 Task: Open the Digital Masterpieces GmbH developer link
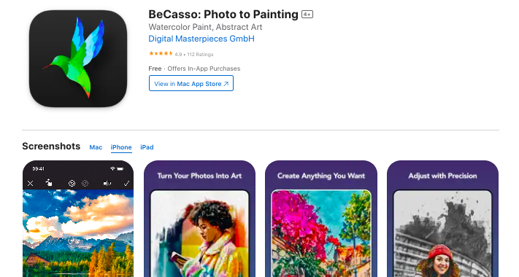(x=201, y=39)
